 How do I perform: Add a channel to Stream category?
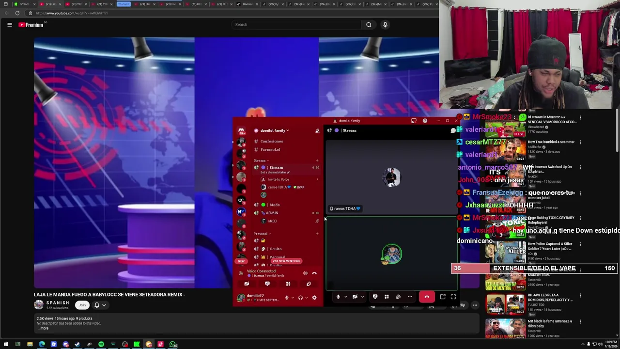[317, 160]
